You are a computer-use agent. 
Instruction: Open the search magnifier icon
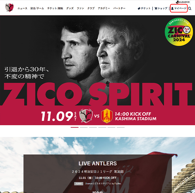(x=190, y=9)
